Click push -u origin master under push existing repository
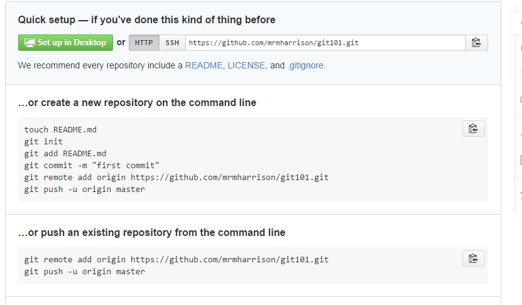522x305 pixels. pyautogui.click(x=85, y=272)
